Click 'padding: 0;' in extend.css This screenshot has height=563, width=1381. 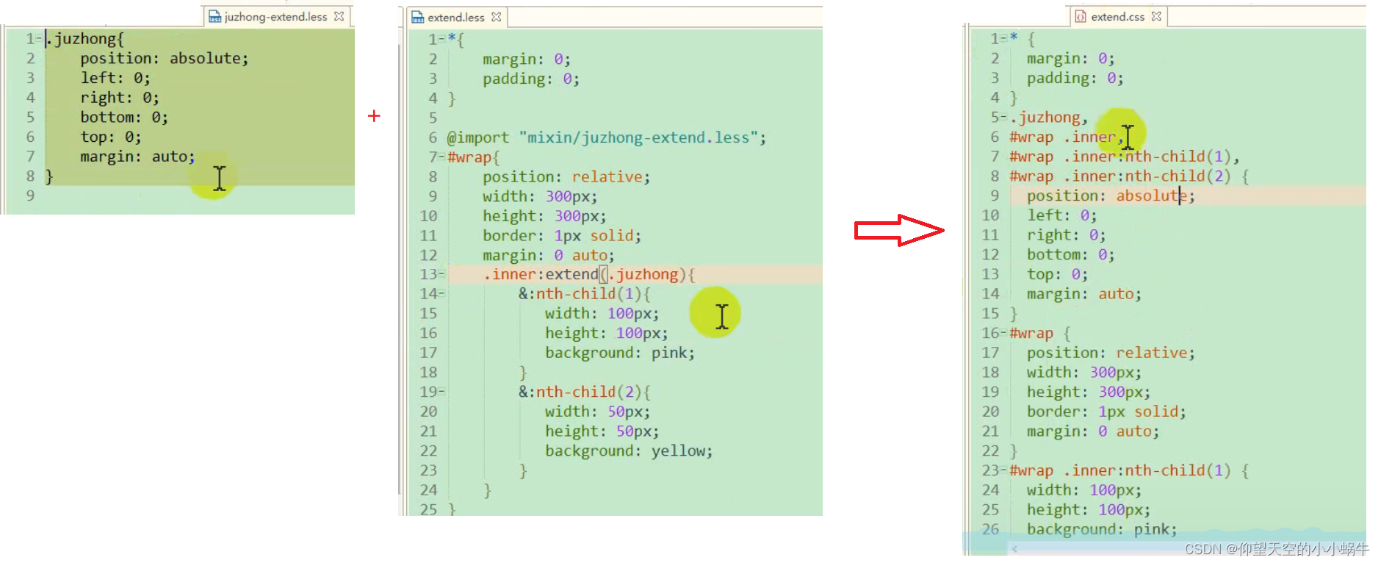tap(1075, 78)
